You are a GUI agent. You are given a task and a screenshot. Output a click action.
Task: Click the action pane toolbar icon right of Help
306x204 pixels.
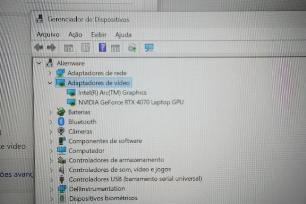click(115, 48)
